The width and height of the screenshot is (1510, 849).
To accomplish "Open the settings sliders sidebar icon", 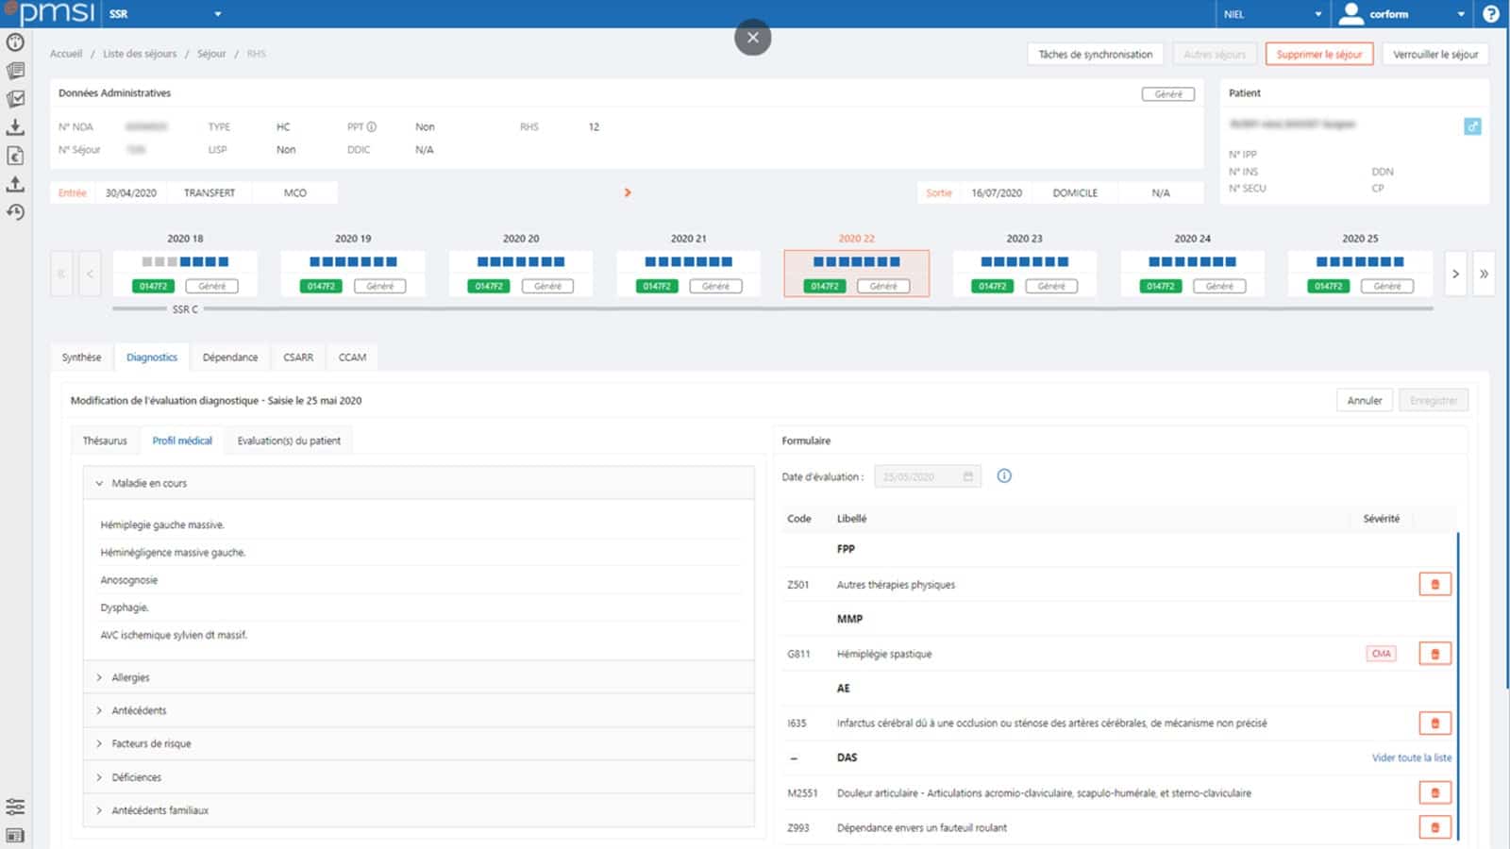I will click(15, 807).
